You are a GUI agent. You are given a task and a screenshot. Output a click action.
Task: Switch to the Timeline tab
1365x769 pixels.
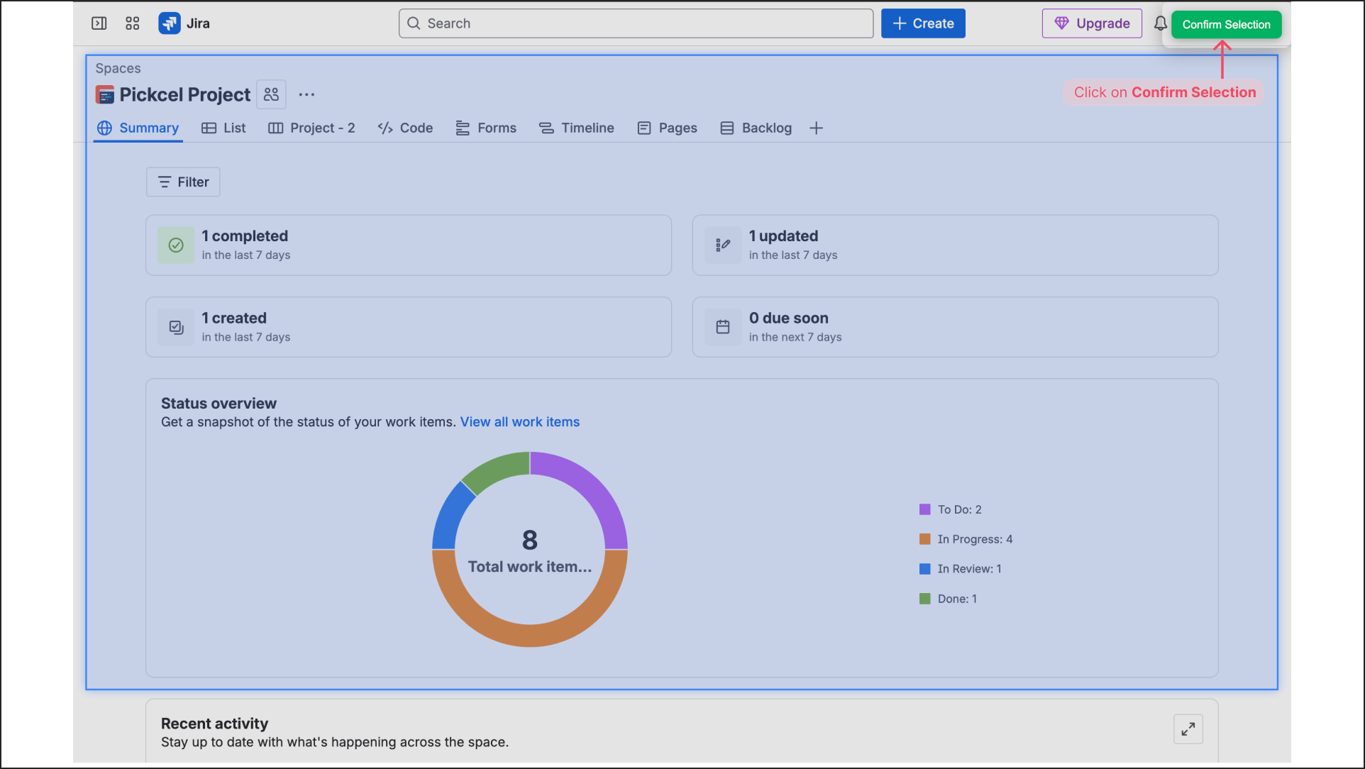[577, 128]
